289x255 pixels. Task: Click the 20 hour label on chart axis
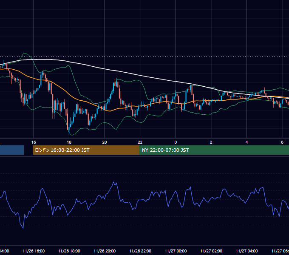point(105,142)
